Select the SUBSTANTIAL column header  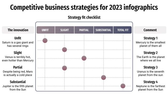pyautogui.click(x=103, y=30)
